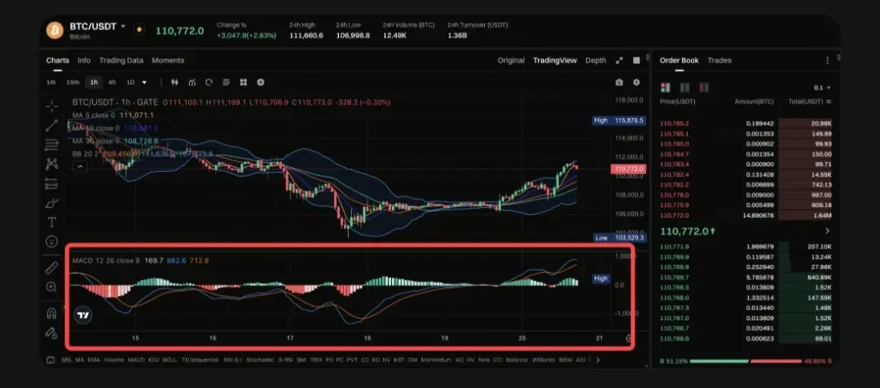Select the Original chart view
880x388 pixels.
click(511, 60)
